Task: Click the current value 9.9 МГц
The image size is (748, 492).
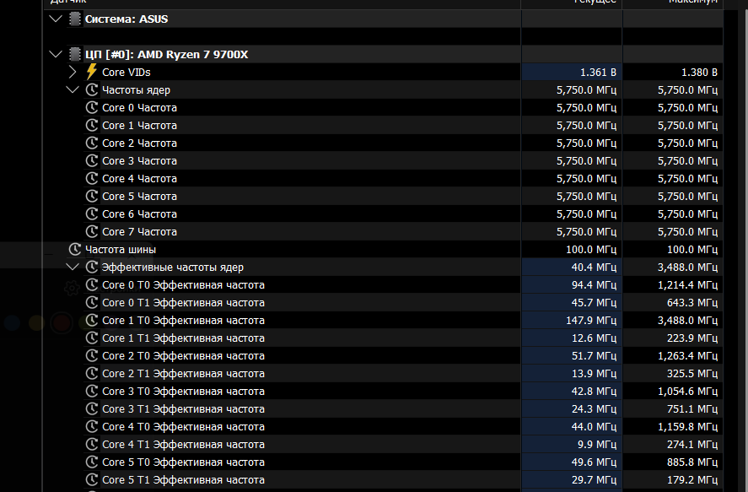Action: (x=597, y=444)
